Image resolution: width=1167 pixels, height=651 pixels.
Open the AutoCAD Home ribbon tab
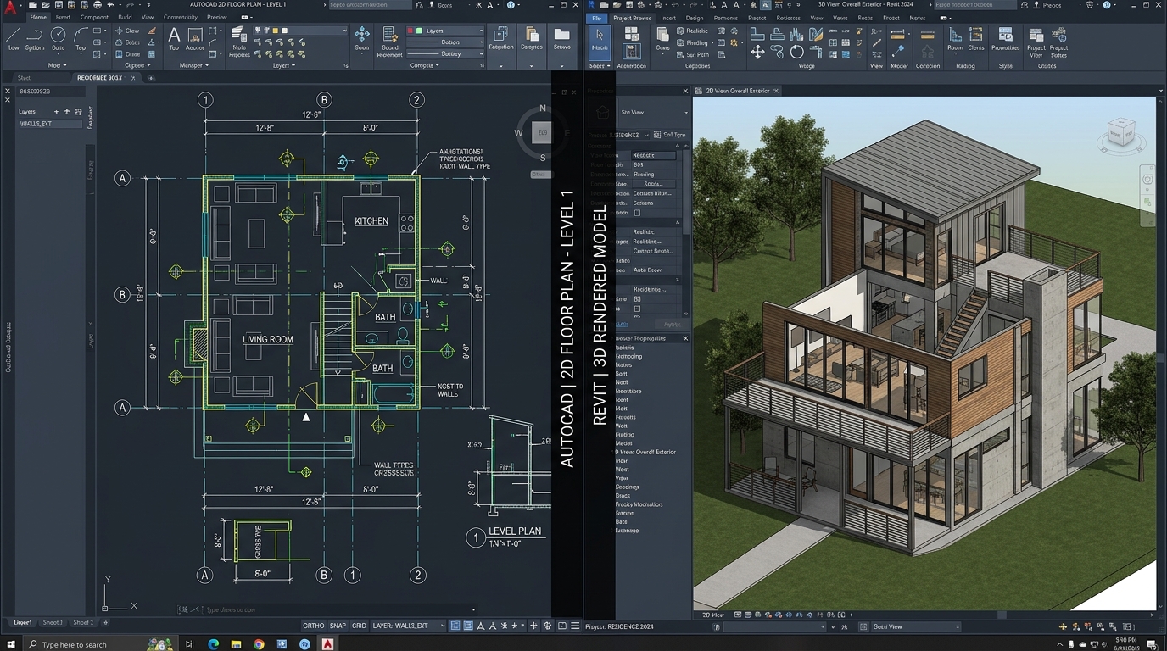coord(38,17)
